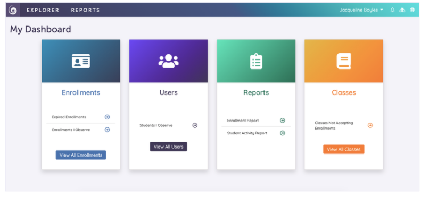
Task: Select the Enrollments I Observe text
Action: click(x=71, y=130)
